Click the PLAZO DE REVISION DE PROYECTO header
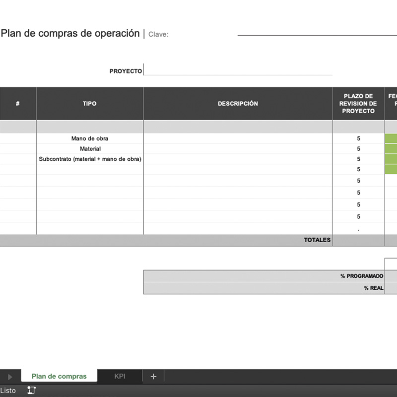Image resolution: width=397 pixels, height=397 pixels. pyautogui.click(x=358, y=104)
